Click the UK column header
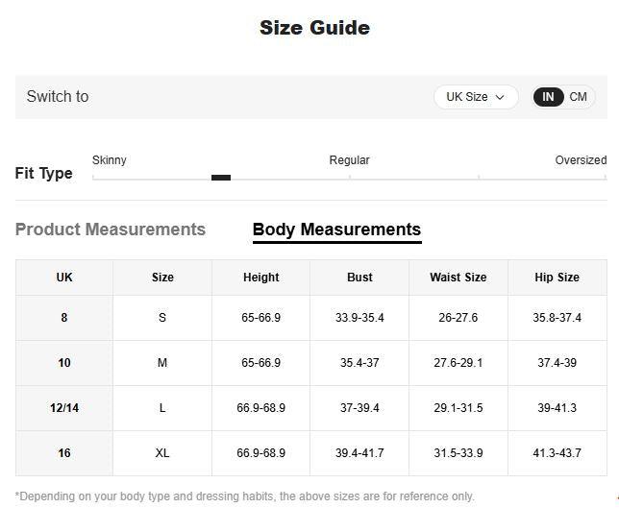This screenshot has height=508, width=619. [x=64, y=278]
